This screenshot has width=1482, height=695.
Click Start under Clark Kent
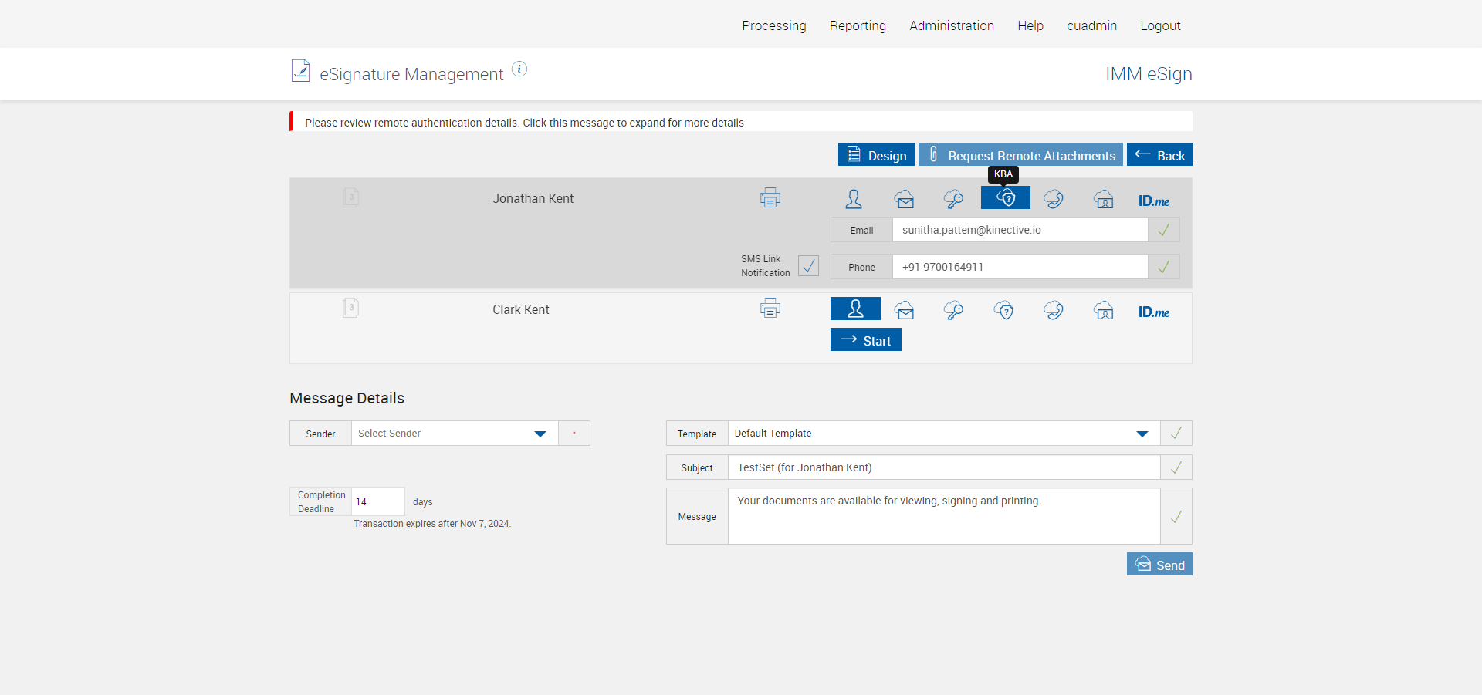click(x=865, y=340)
